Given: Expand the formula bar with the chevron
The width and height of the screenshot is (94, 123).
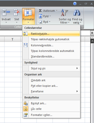Looking at the screenshot, I should pyautogui.click(x=92, y=33).
